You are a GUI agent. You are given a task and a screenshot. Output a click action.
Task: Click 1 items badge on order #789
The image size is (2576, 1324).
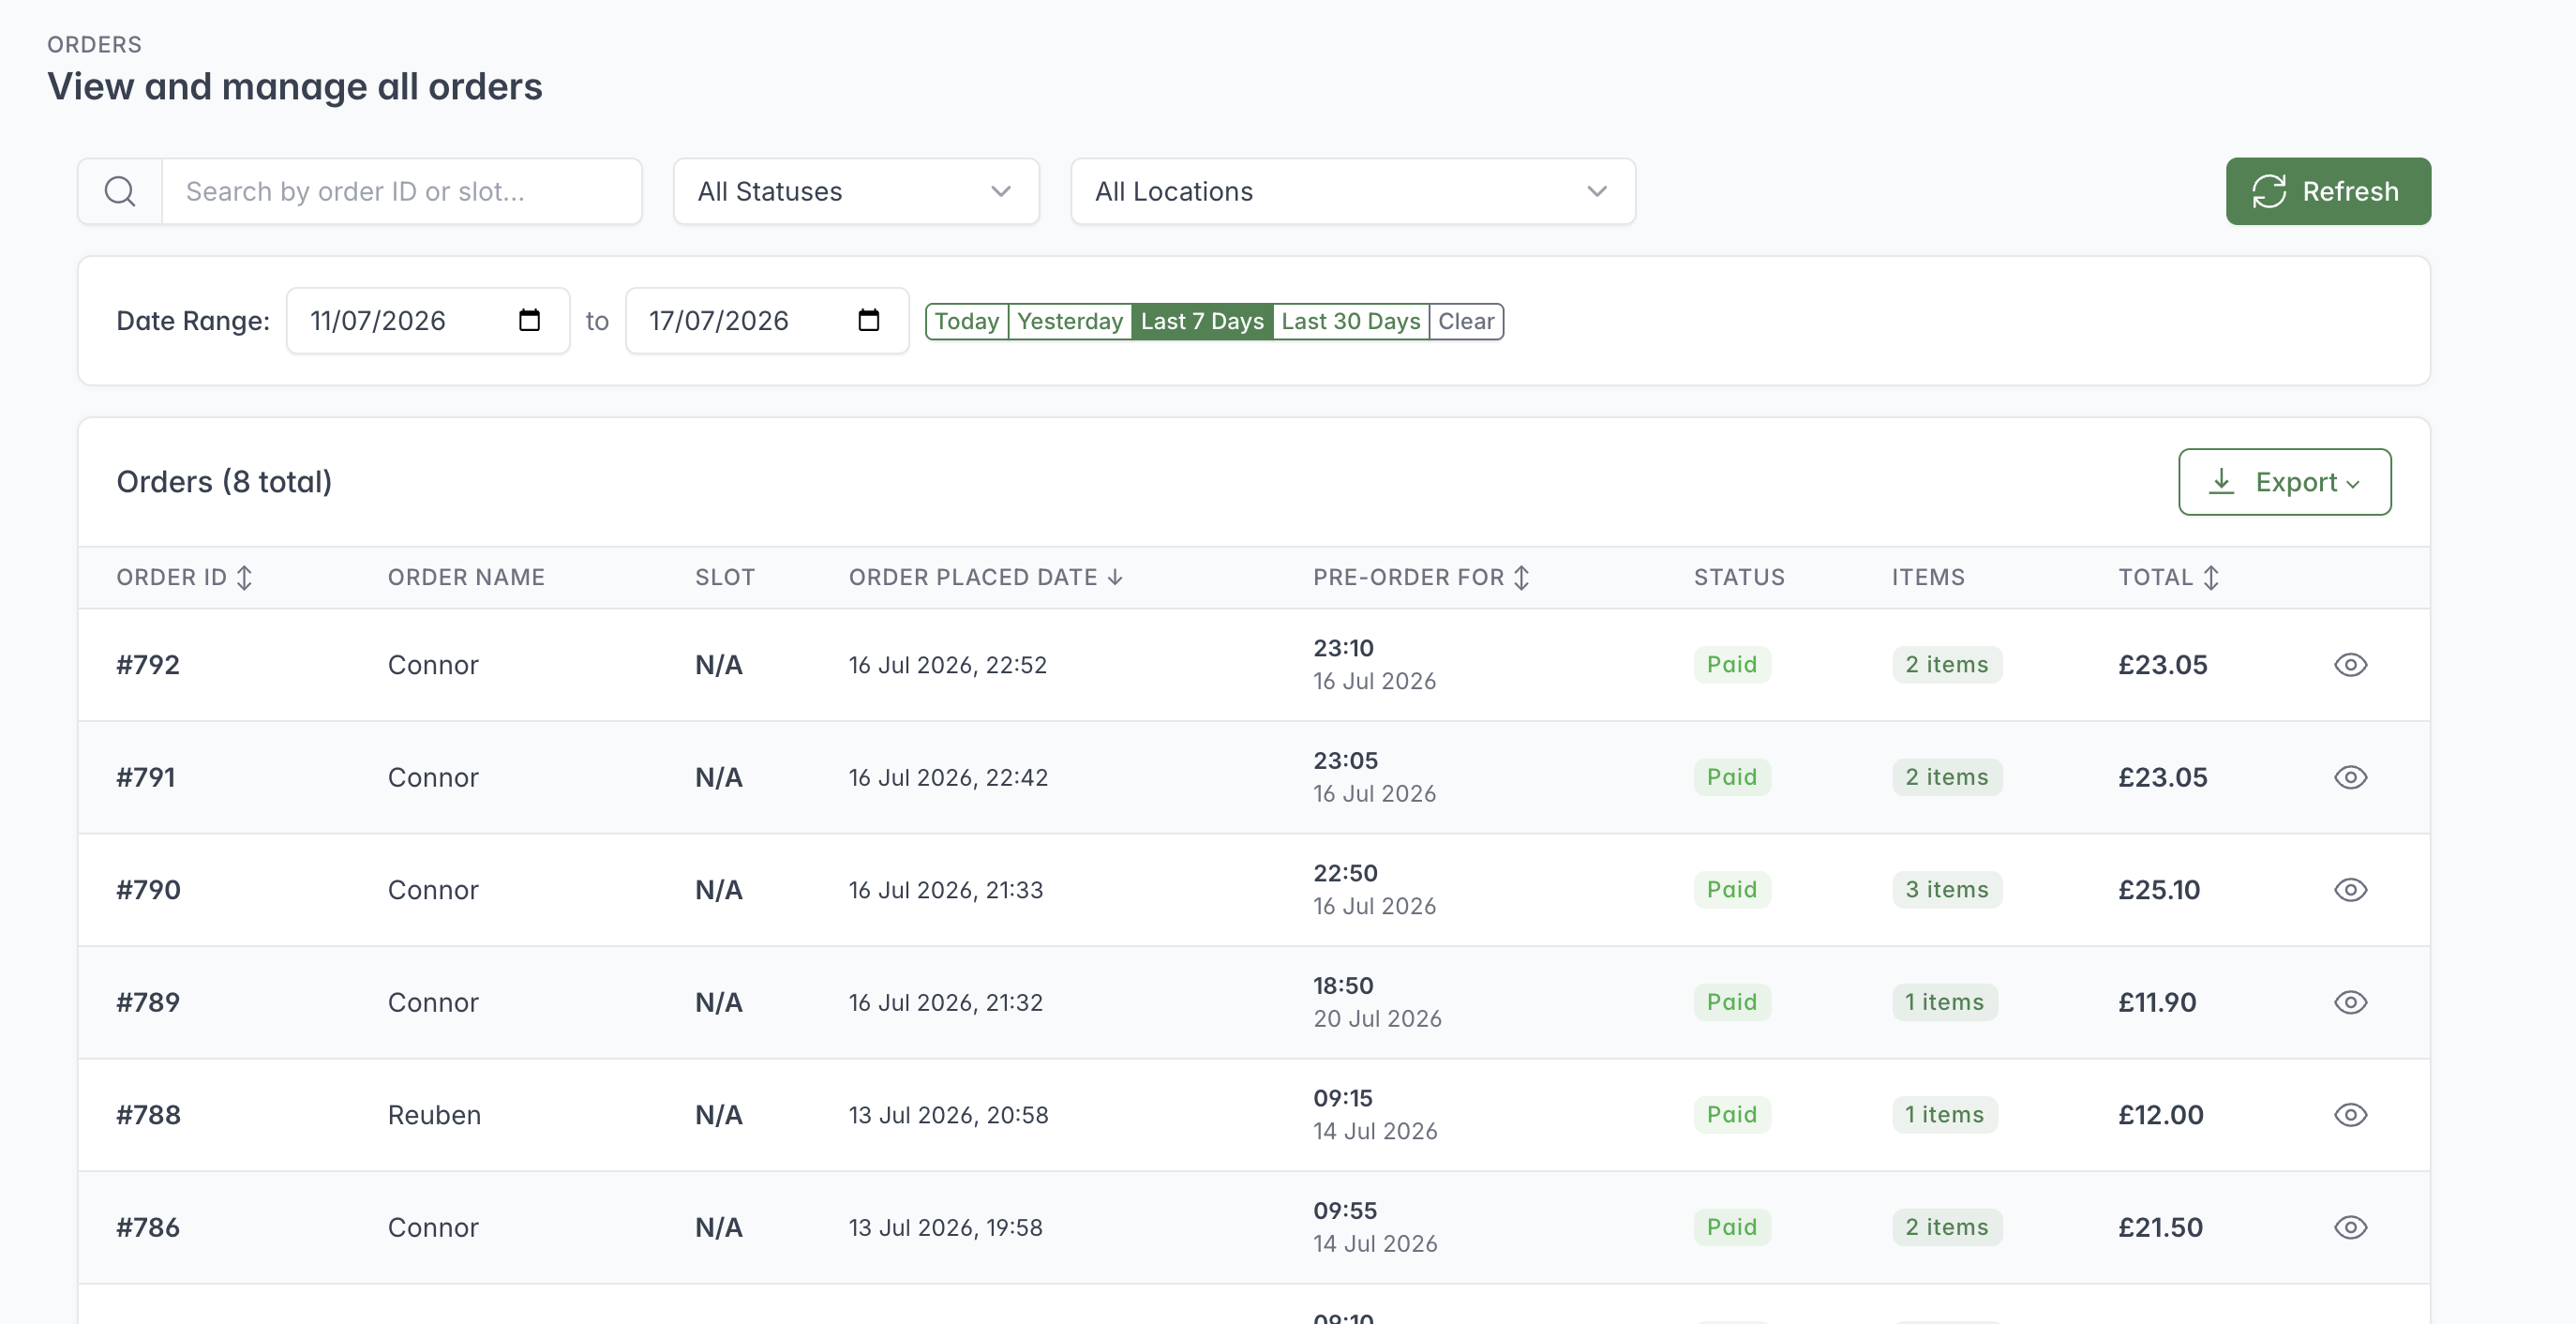pyautogui.click(x=1944, y=1002)
